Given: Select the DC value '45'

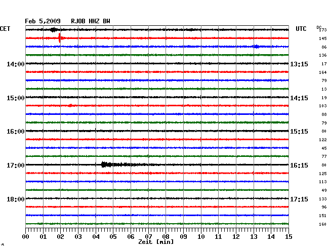Looking at the screenshot, I should click(324, 148).
